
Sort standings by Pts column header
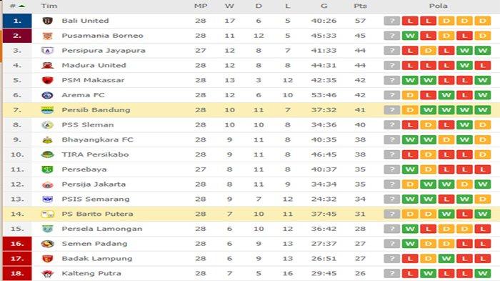point(360,6)
